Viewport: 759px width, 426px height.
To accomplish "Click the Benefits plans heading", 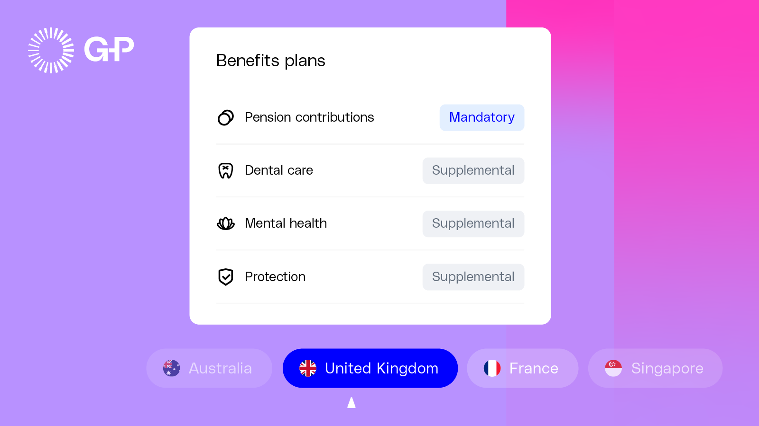I will click(270, 61).
